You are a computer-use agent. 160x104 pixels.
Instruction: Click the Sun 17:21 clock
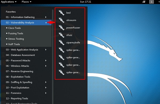coord(86,2)
